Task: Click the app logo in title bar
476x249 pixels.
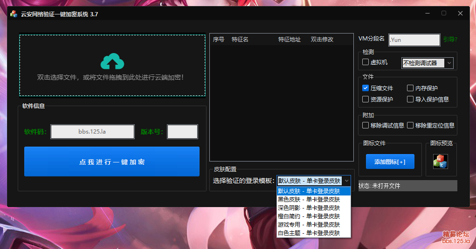Action: click(x=14, y=14)
